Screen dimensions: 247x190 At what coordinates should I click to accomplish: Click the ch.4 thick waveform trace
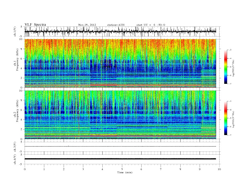point(120,159)
